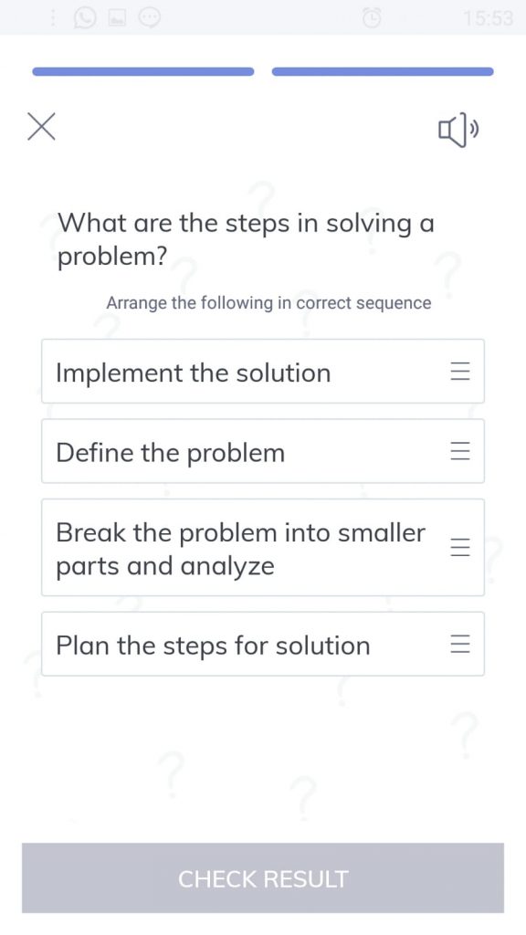Select Break the problem into smaller parts card
Viewport: 526px width, 935px height.
coord(263,548)
